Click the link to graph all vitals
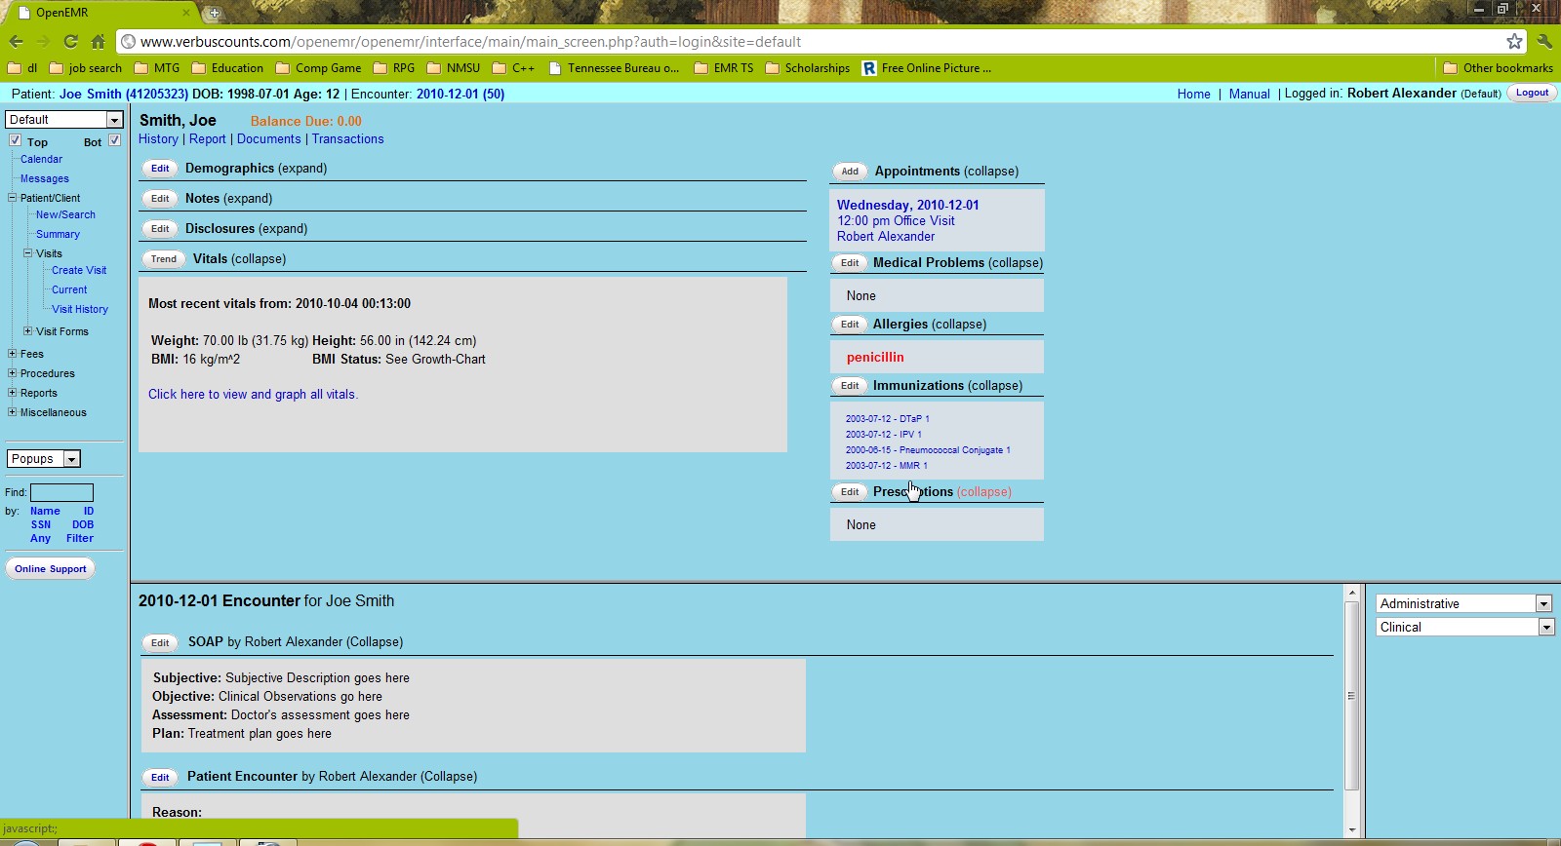 click(x=253, y=395)
